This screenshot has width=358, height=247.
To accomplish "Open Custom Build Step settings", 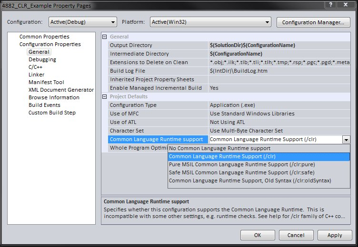I will pos(52,113).
